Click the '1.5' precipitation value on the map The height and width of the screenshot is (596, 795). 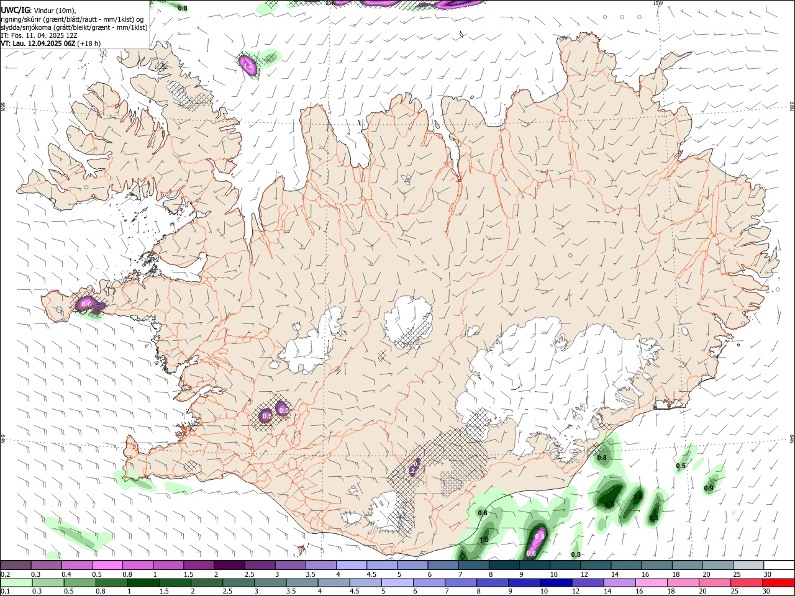(609, 504)
